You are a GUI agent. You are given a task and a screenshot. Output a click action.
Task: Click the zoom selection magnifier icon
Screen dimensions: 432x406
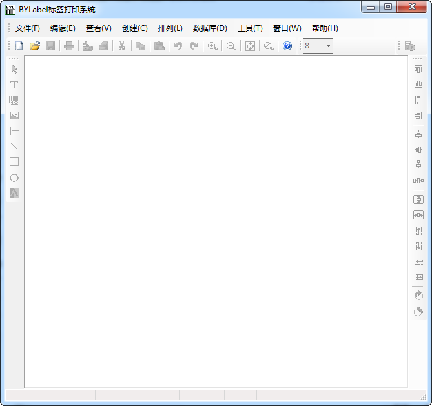point(269,46)
